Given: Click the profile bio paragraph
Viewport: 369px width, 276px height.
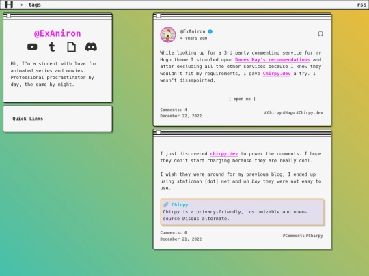Looking at the screenshot, I should pos(54,74).
